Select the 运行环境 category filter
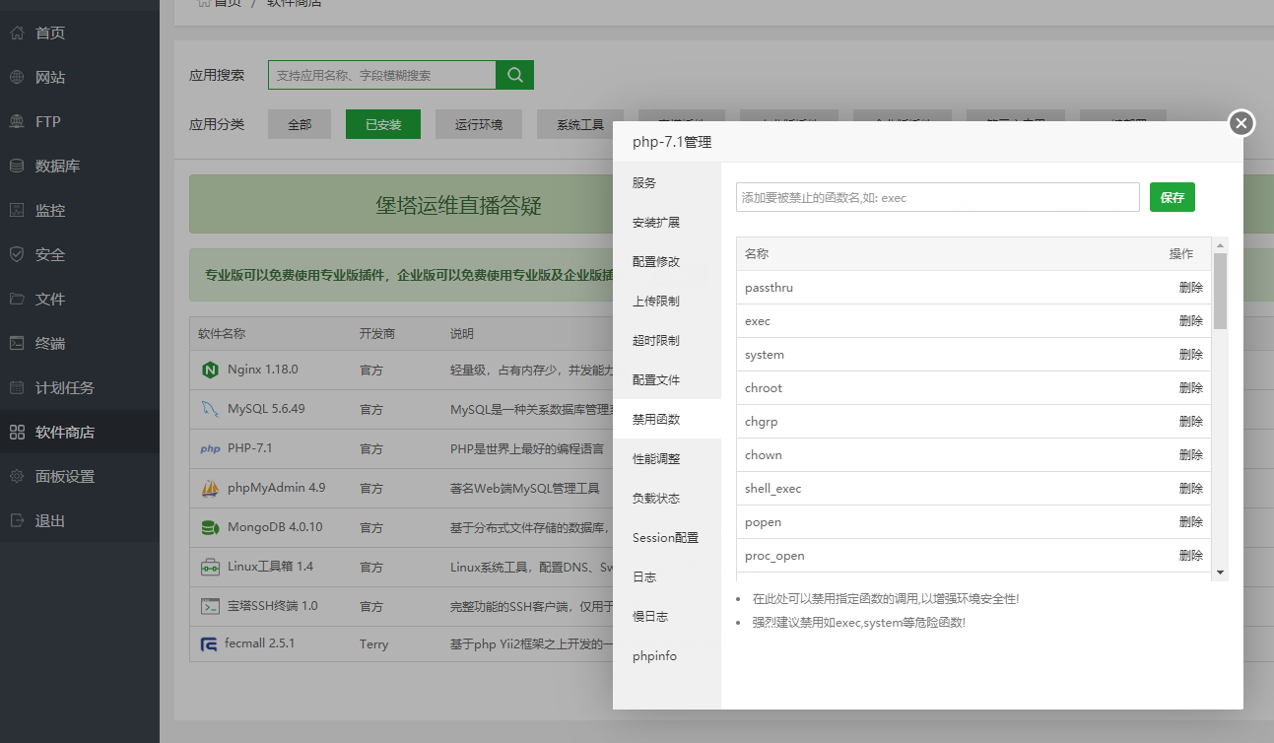1274x743 pixels. (x=478, y=124)
